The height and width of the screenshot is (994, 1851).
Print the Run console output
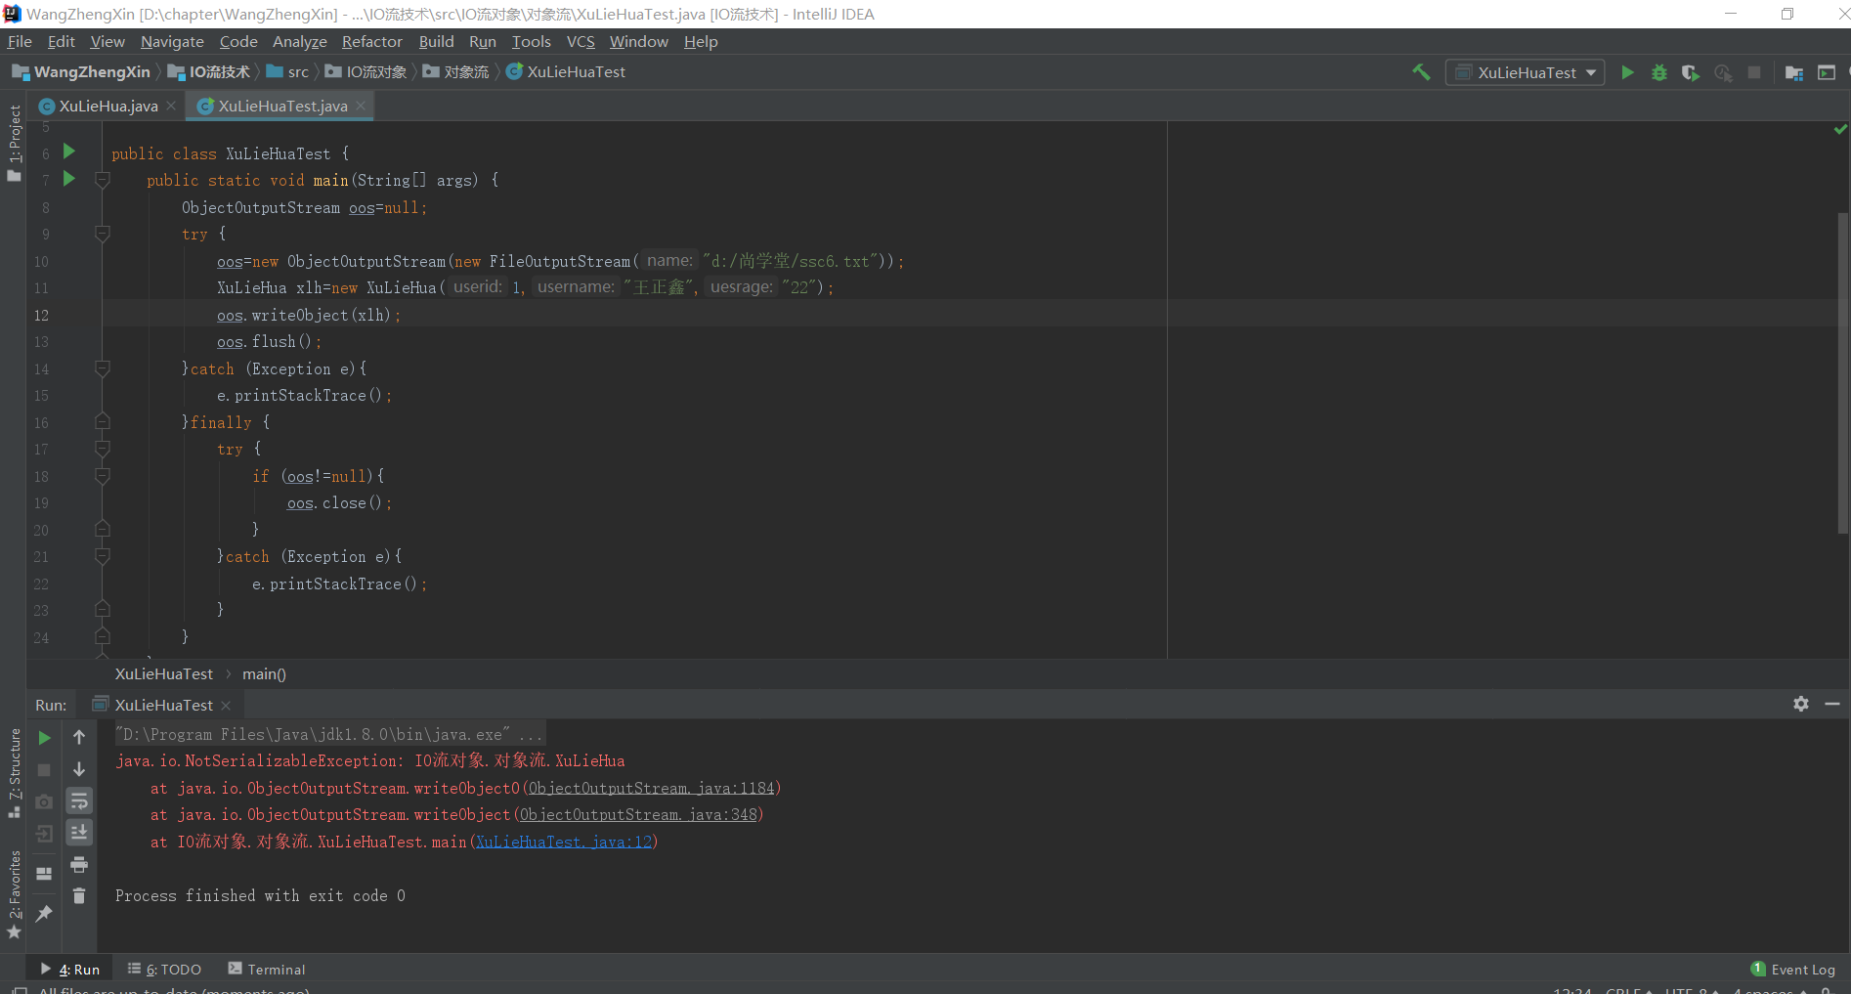tap(79, 865)
